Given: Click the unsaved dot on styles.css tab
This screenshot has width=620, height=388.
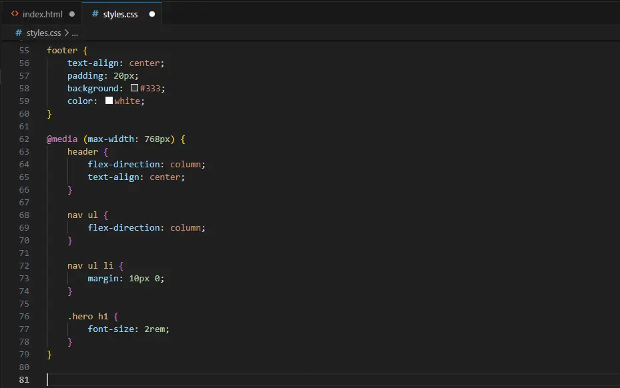Looking at the screenshot, I should (152, 14).
